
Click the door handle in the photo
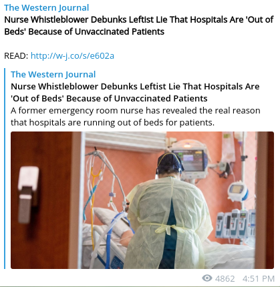[x=27, y=195]
